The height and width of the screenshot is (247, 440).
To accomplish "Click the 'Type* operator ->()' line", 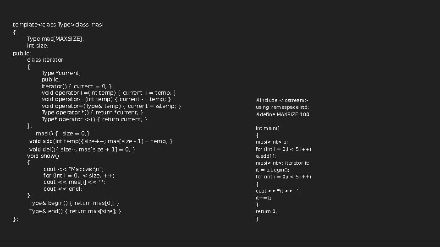I will (94, 119).
